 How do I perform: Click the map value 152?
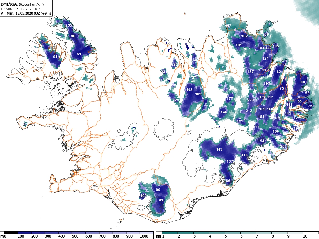[x=262, y=97]
